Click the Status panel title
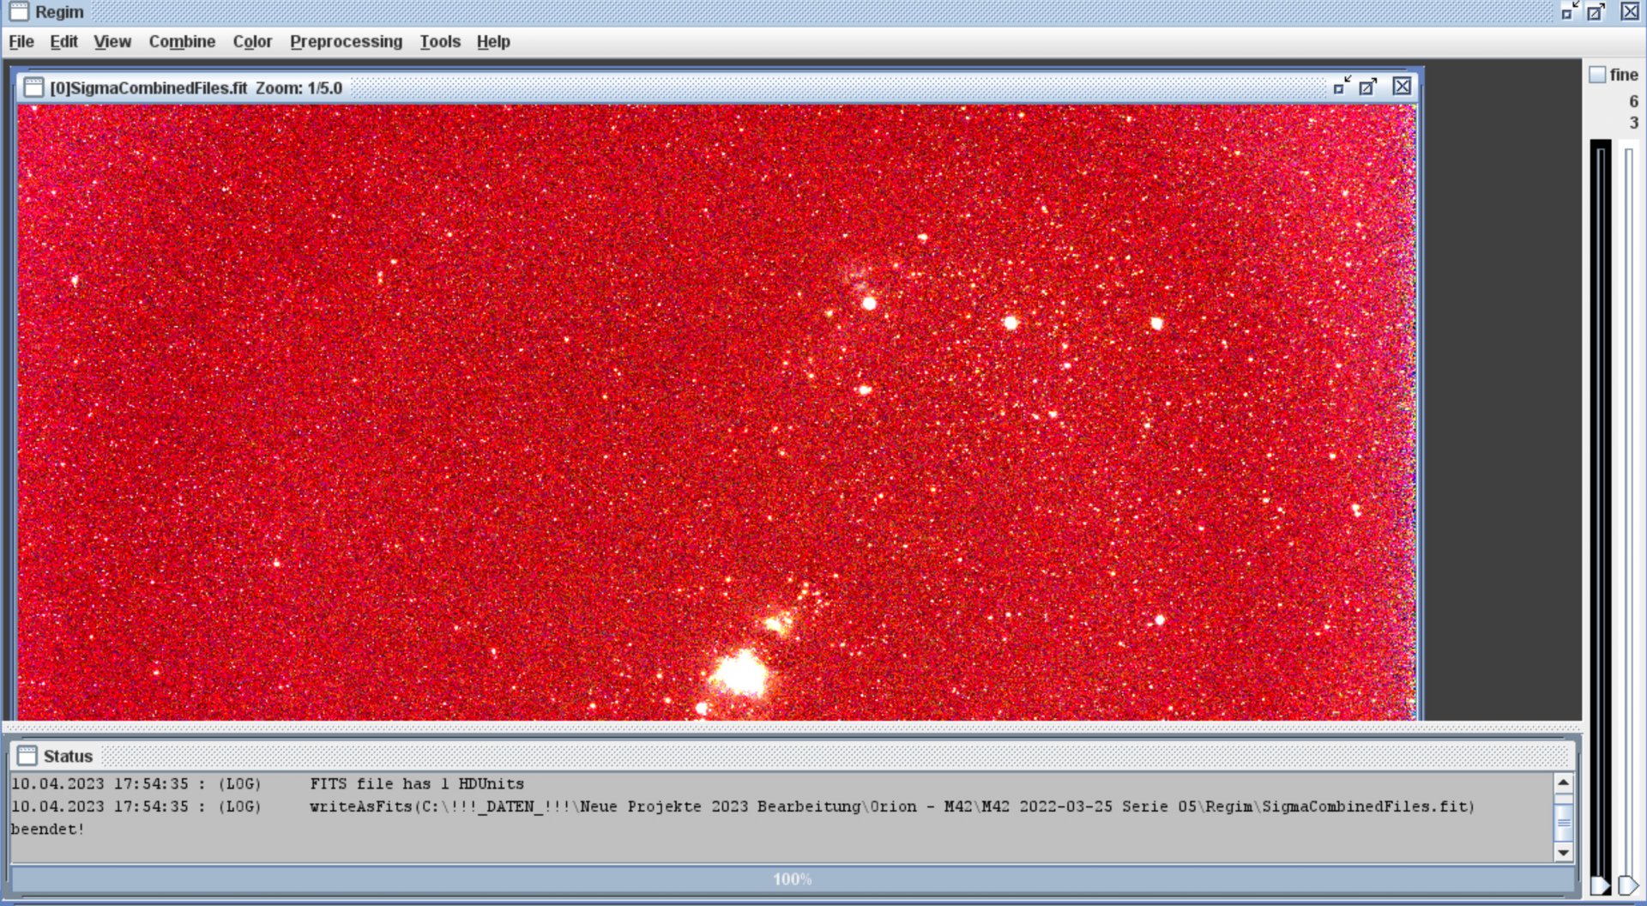 [68, 756]
